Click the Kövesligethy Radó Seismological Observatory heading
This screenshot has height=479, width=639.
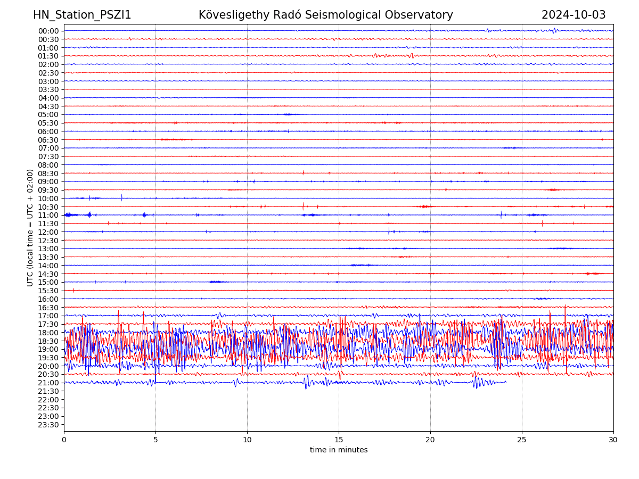click(x=325, y=15)
